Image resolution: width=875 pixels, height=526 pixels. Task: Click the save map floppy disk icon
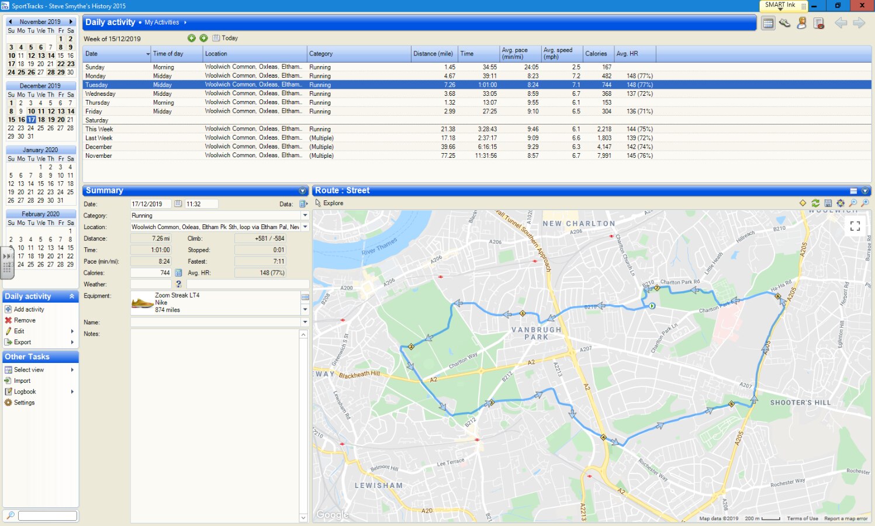pos(828,203)
